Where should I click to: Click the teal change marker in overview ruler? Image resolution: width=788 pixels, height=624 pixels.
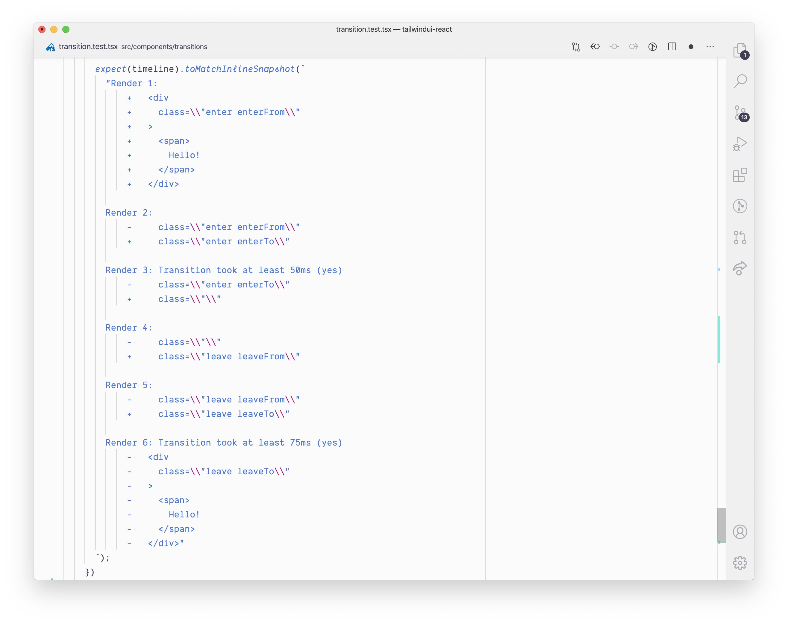(719, 340)
